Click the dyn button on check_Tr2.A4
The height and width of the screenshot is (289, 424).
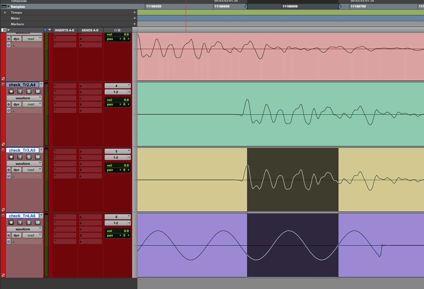point(17,104)
